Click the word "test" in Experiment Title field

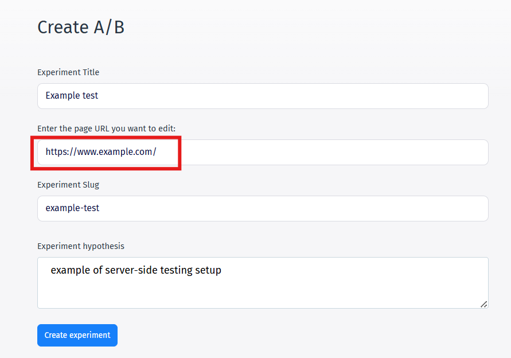(90, 96)
